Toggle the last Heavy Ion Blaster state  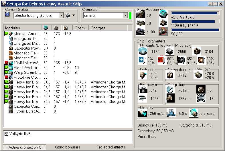tap(6, 101)
